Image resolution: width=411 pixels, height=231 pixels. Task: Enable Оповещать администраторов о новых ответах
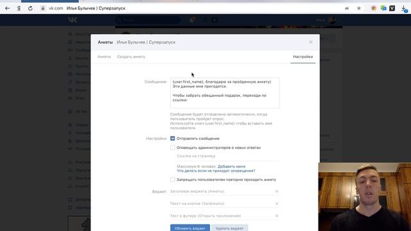click(173, 148)
